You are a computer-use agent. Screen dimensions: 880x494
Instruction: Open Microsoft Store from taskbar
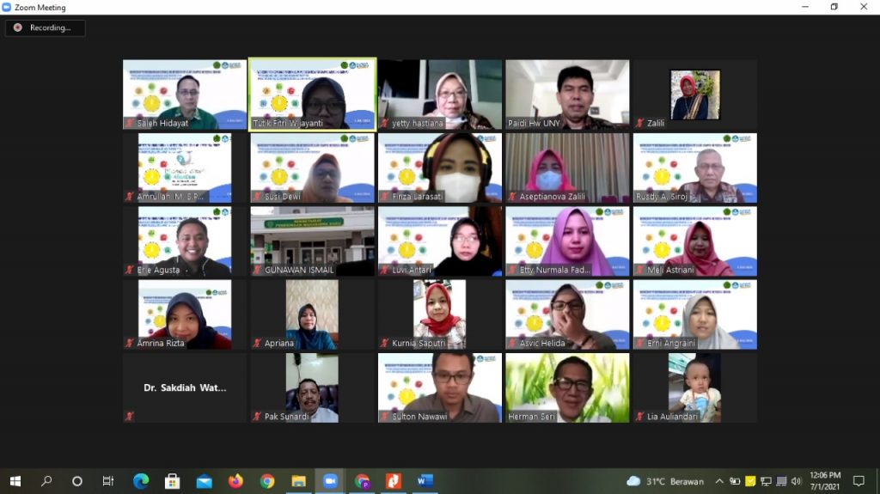173,481
